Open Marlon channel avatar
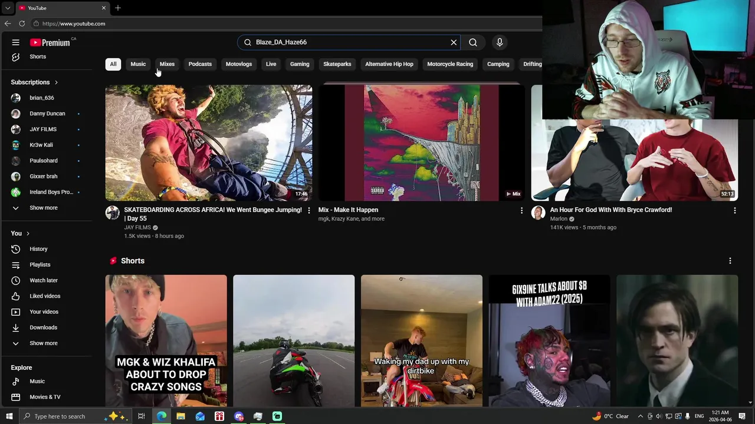This screenshot has height=424, width=755. click(x=539, y=213)
